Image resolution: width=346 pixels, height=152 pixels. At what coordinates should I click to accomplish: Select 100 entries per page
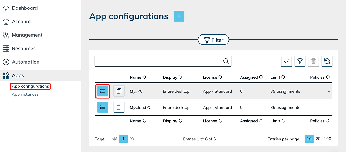(x=327, y=139)
